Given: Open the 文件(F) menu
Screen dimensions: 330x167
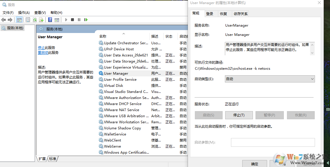Looking at the screenshot, I should (8, 13).
